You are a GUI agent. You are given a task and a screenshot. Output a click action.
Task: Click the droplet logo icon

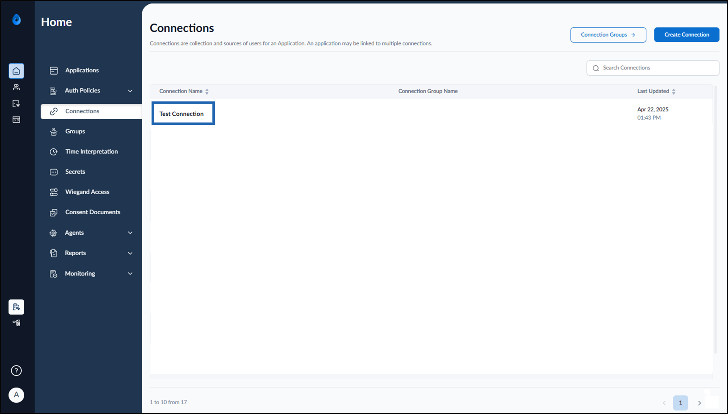(x=17, y=19)
